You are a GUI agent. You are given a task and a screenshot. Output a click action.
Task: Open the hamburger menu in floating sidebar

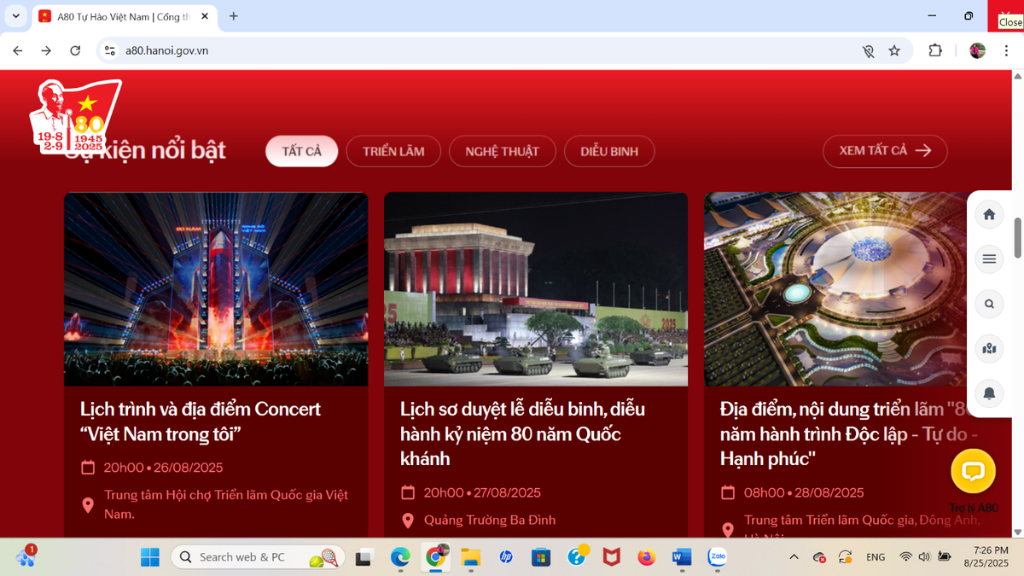click(x=989, y=259)
